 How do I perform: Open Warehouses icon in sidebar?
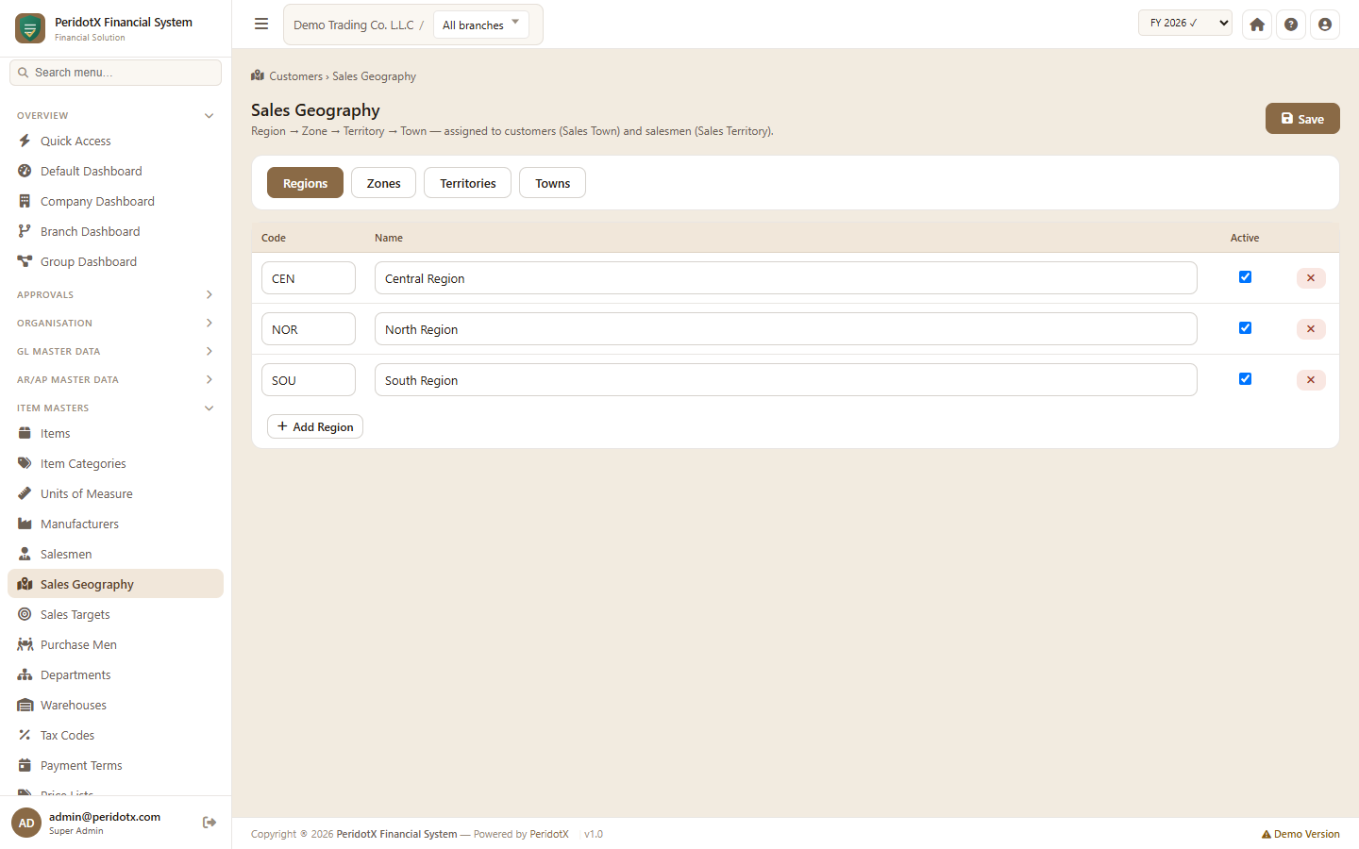(x=25, y=705)
